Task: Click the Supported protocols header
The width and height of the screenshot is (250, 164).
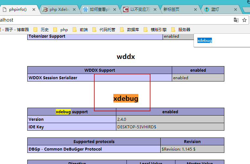Action: 94,141
